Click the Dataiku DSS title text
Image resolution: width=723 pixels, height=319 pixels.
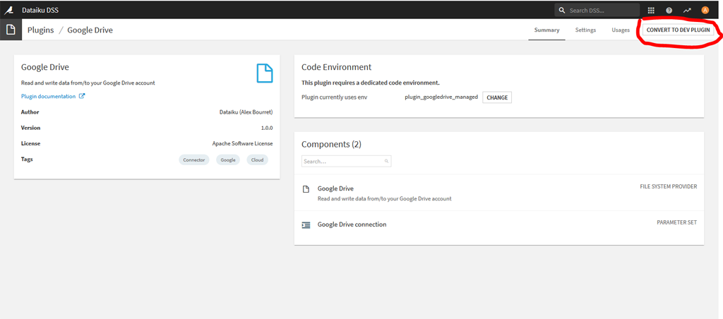pyautogui.click(x=40, y=10)
